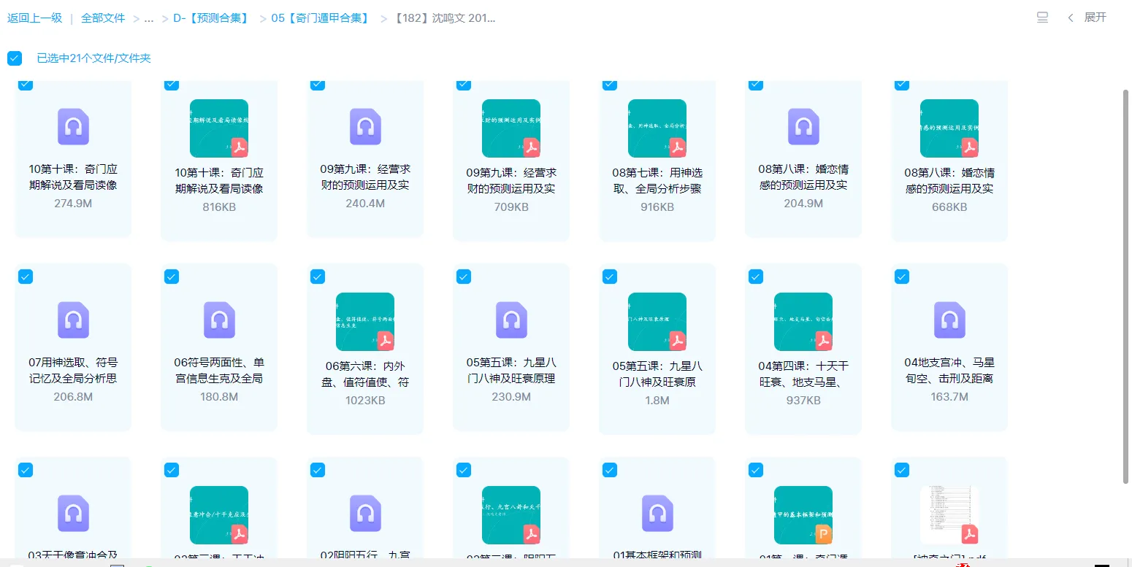Click the left chevron beside 展开
This screenshot has width=1132, height=567.
tap(1071, 17)
